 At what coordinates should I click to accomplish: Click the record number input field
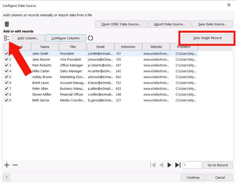point(192,165)
